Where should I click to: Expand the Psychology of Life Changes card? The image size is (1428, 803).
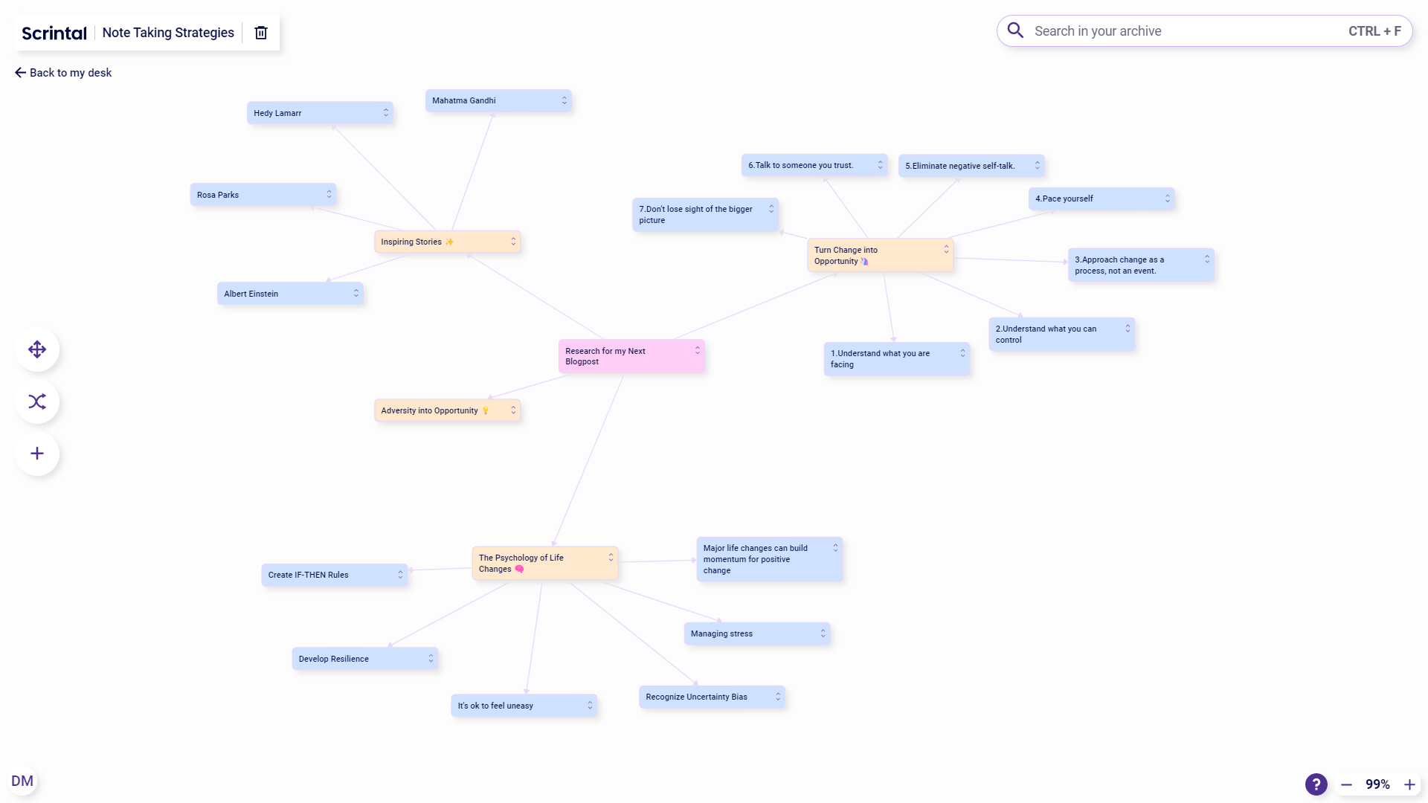tap(611, 557)
